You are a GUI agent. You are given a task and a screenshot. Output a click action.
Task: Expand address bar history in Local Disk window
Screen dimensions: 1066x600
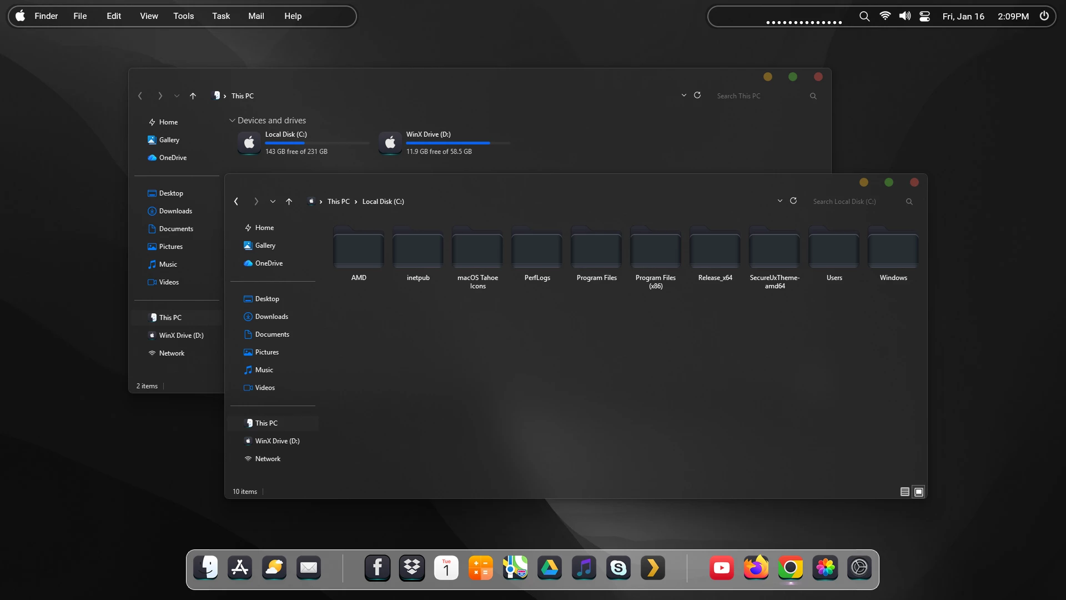click(780, 201)
